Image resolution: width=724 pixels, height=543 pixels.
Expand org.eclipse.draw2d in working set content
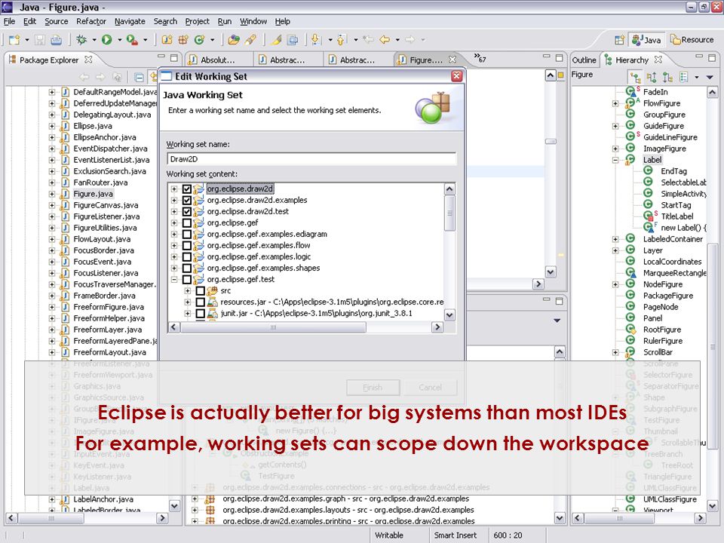pos(174,189)
